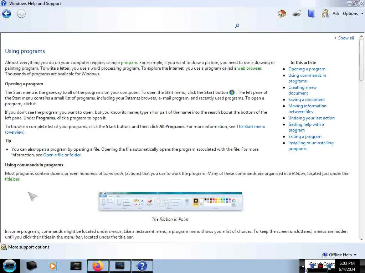Browse Help contents via blue book icon

pyautogui.click(x=311, y=14)
